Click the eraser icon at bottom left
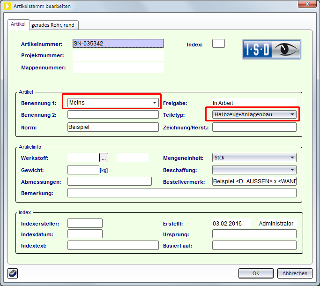This screenshot has height=286, width=320. 13,273
